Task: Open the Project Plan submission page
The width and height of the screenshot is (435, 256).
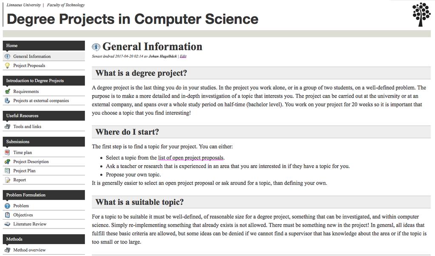Action: coord(24,171)
